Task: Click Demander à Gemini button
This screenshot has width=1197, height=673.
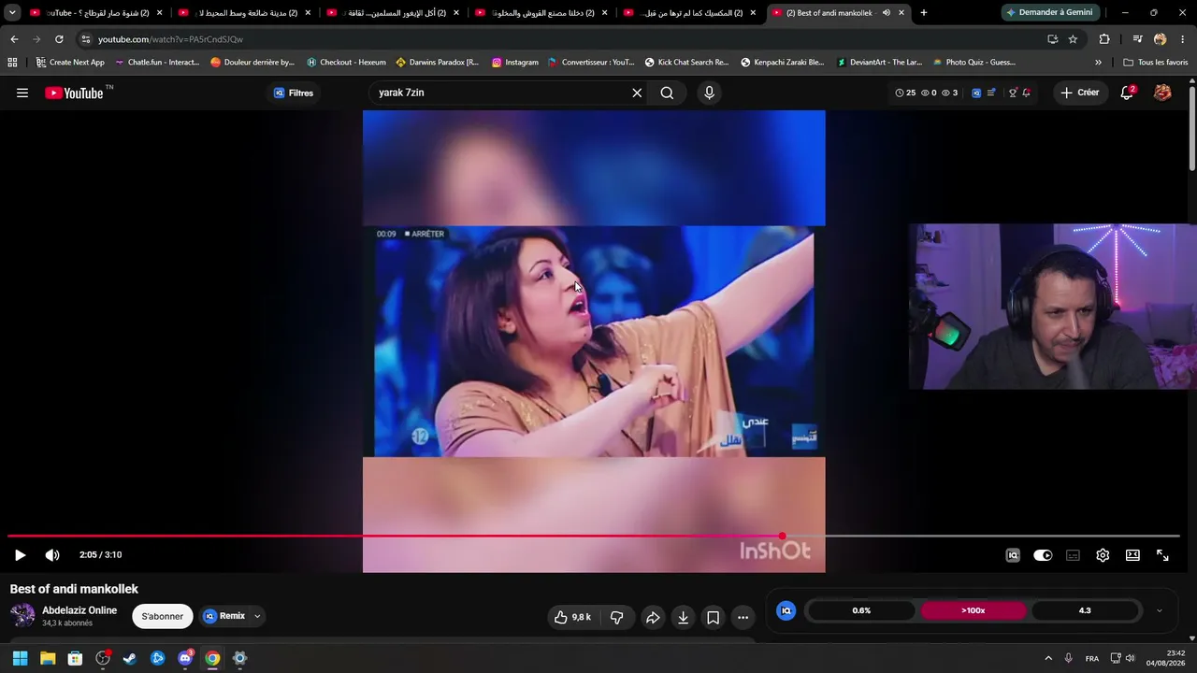Action: 1049,13
